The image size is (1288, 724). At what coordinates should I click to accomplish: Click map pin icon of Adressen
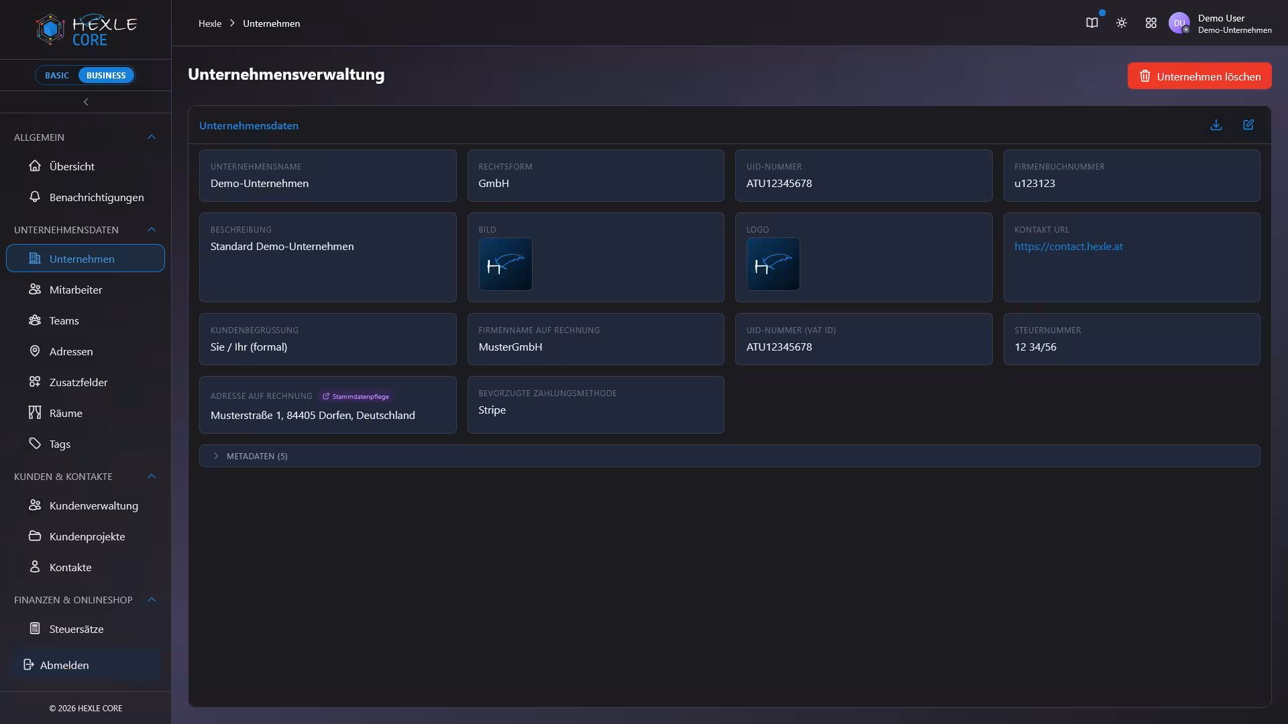tap(35, 351)
